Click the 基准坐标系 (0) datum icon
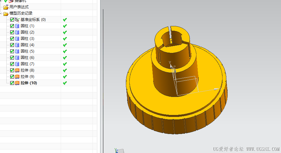Screen dimensions: 281x153 (x=17, y=20)
